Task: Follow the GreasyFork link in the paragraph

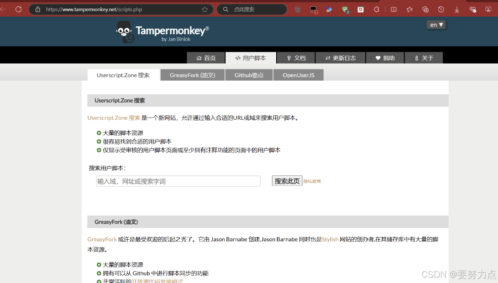Action: tap(102, 239)
